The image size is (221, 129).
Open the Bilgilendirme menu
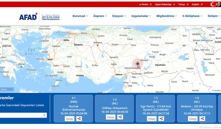click(166, 16)
